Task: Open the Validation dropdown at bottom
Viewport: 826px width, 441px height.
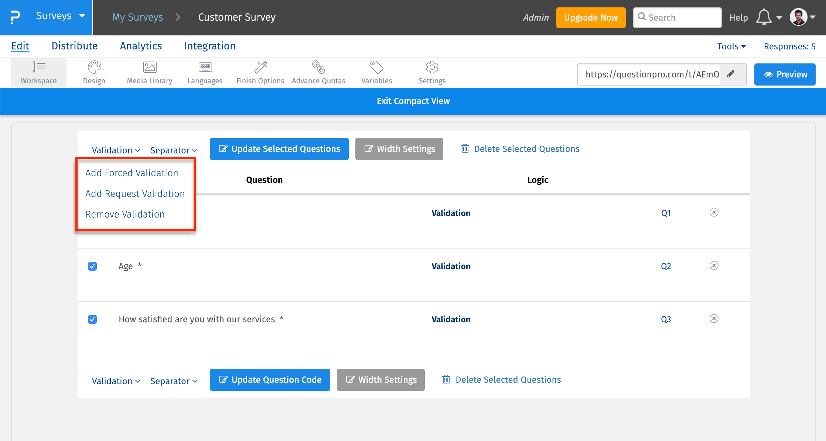Action: tap(116, 381)
